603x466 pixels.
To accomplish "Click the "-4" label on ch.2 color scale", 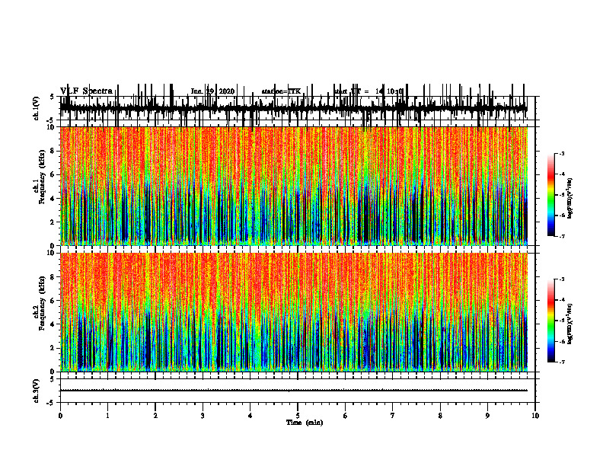I will pyautogui.click(x=561, y=299).
